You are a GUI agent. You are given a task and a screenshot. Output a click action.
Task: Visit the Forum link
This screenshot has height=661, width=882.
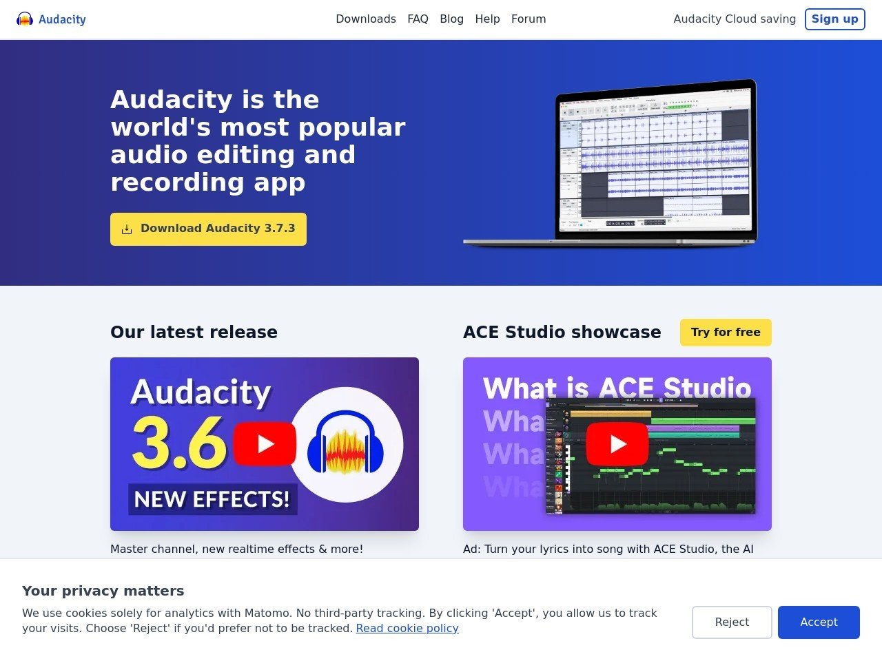coord(529,19)
